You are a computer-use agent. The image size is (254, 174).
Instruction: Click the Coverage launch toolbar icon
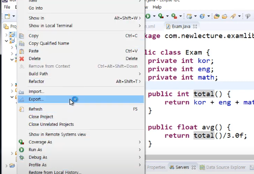pyautogui.click(x=161, y=16)
